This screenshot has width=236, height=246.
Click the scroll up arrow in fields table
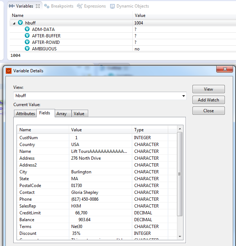pos(180,129)
